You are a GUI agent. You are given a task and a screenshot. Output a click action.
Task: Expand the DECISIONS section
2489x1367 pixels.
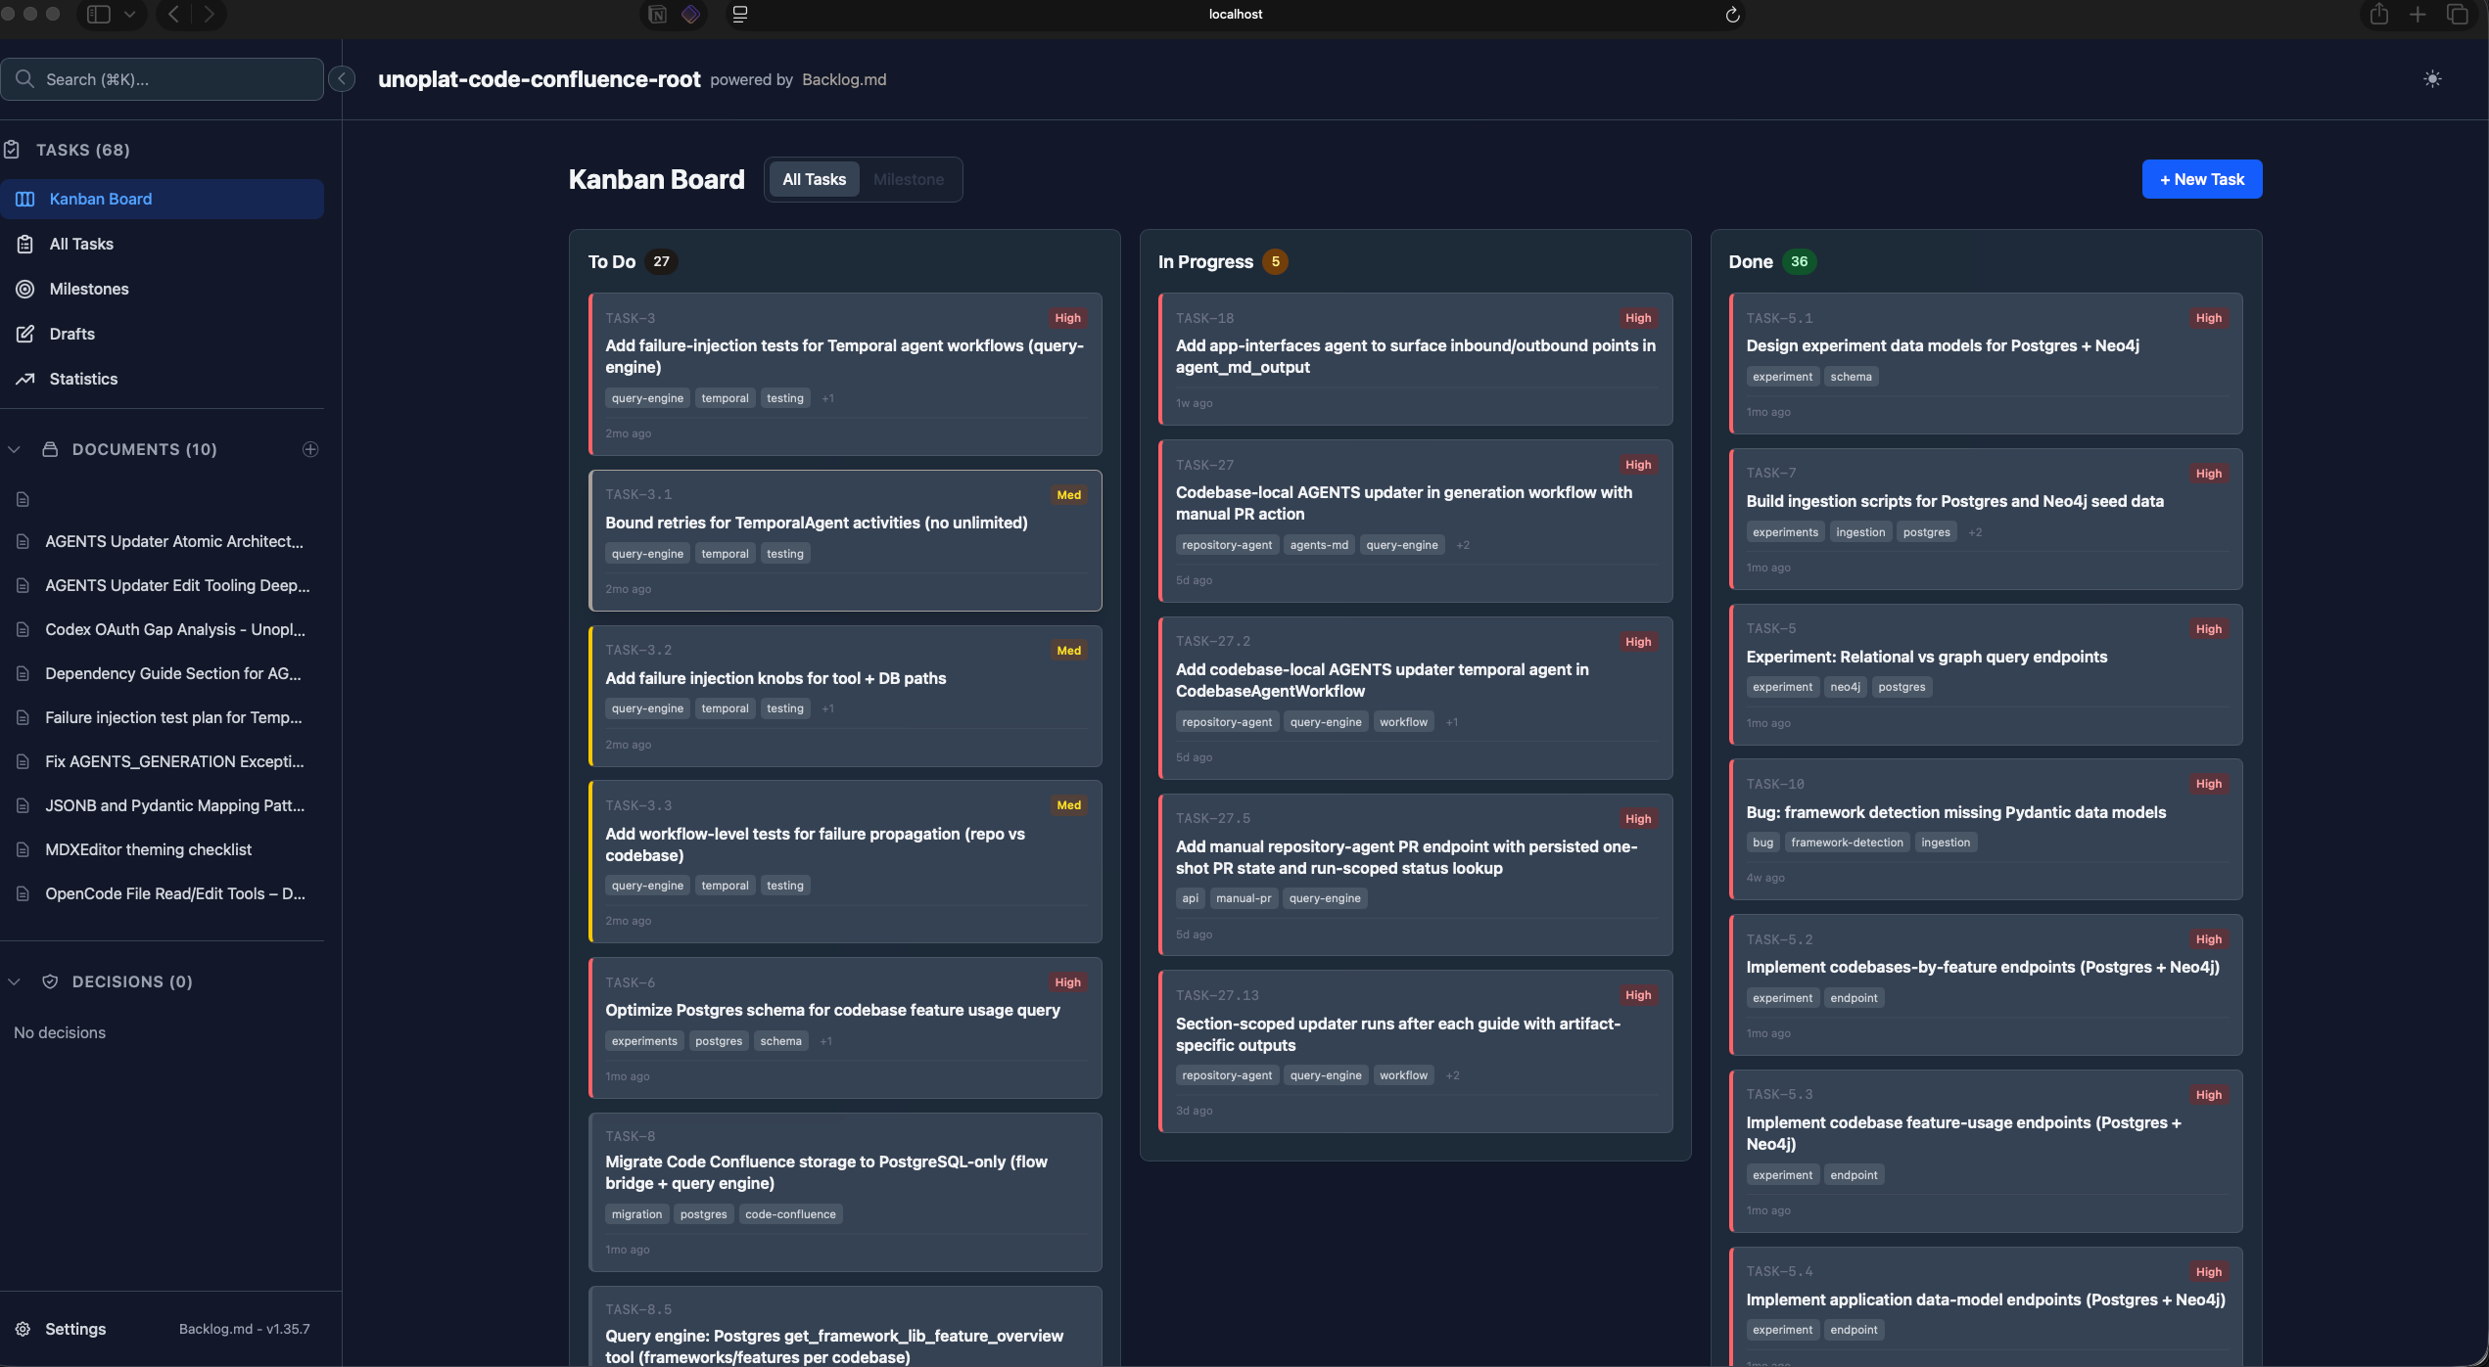[14, 981]
